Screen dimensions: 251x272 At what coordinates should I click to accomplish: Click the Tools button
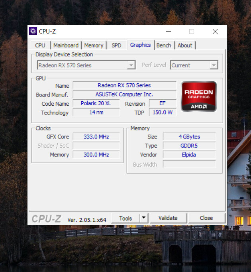125,218
